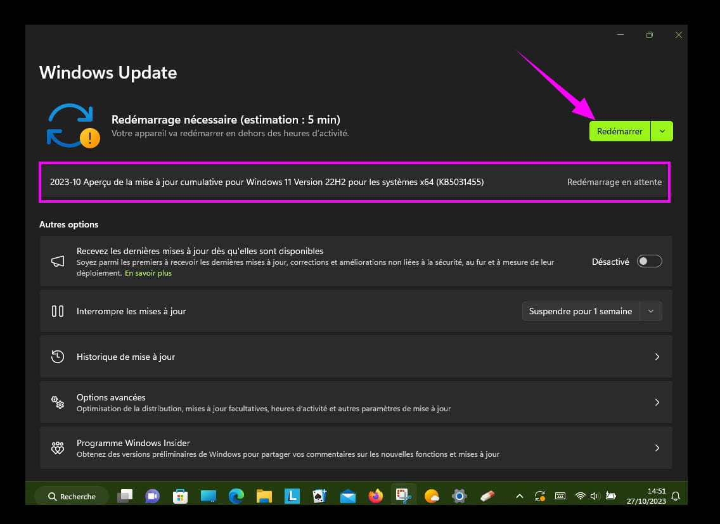
Task: Click the green Redémarrer button
Action: point(619,131)
